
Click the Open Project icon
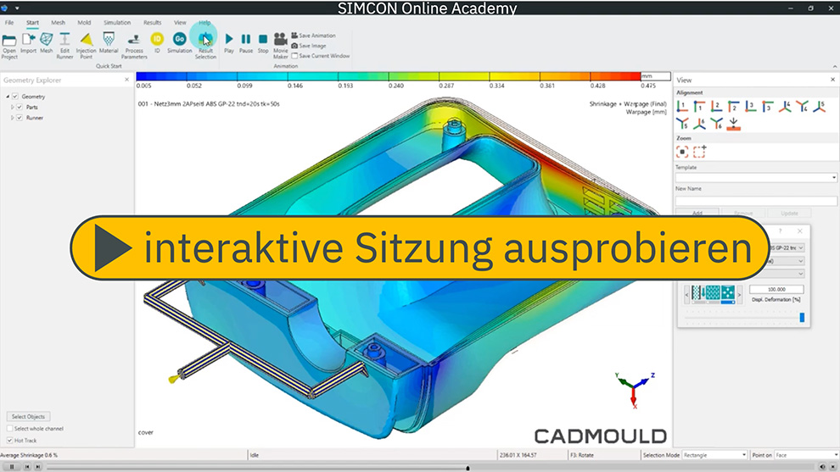coord(9,40)
